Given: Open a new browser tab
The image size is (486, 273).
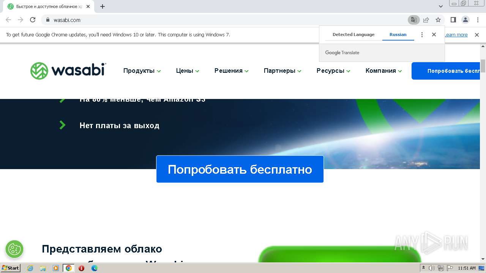Looking at the screenshot, I should 103,6.
